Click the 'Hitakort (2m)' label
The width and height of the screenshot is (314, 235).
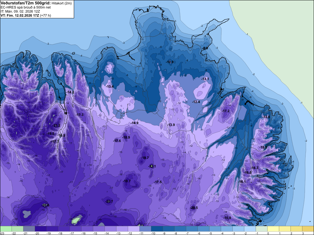point(62,3)
